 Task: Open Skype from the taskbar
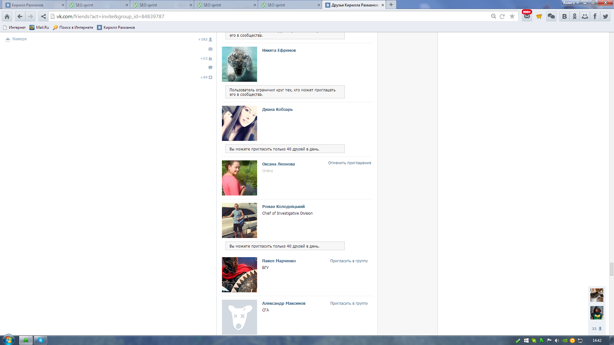pyautogui.click(x=41, y=340)
